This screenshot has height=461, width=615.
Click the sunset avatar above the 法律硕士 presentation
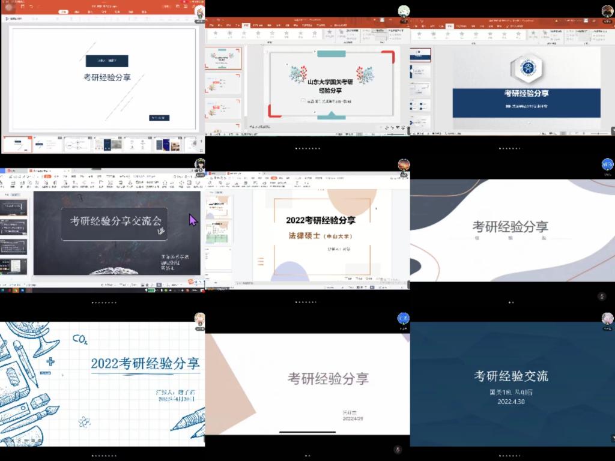tap(404, 164)
